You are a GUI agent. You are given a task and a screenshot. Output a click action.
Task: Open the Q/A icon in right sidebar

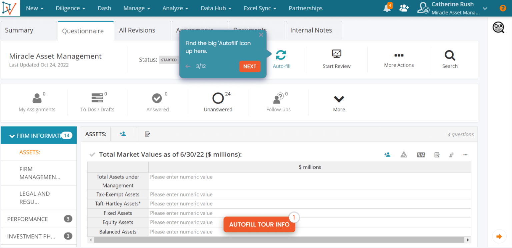point(498,27)
